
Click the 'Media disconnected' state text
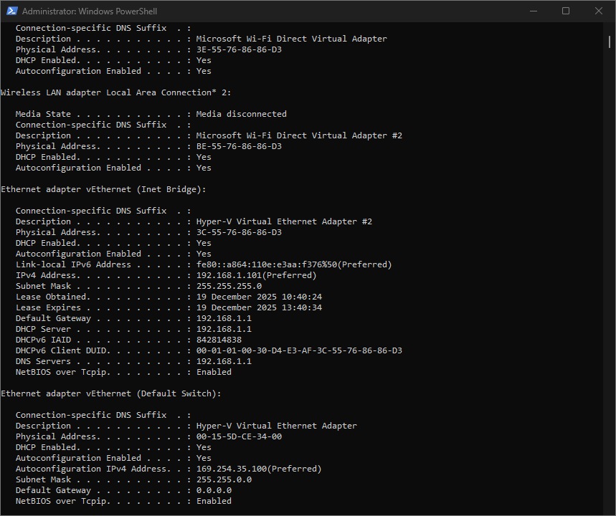pos(241,114)
